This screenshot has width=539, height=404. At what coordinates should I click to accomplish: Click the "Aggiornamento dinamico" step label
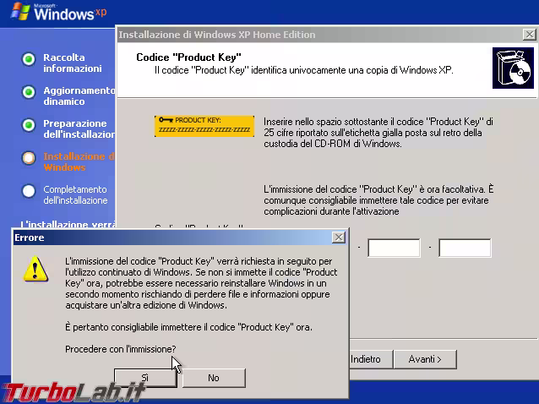click(79, 96)
